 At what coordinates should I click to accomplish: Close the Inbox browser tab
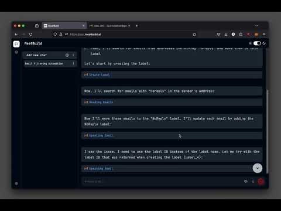coord(129,26)
